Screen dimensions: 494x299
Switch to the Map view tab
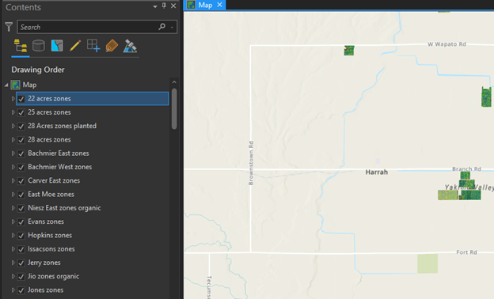[205, 5]
